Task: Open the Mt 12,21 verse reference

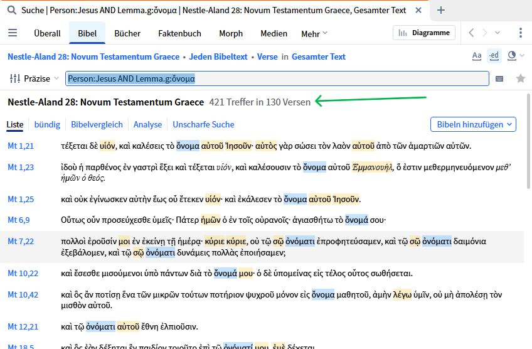Action: click(x=23, y=326)
